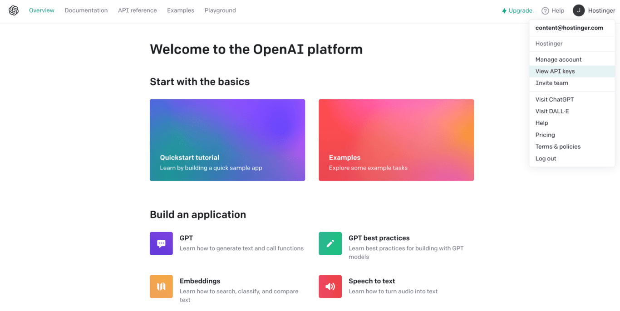Open the API reference section
The height and width of the screenshot is (311, 620).
[137, 10]
